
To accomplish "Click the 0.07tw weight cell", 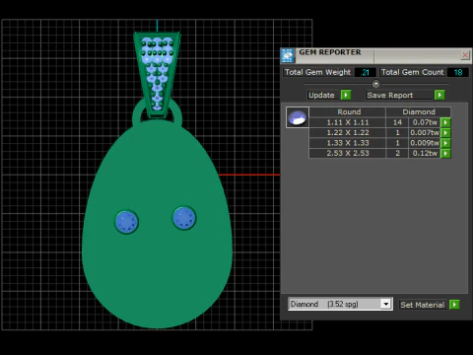I will (x=425, y=122).
